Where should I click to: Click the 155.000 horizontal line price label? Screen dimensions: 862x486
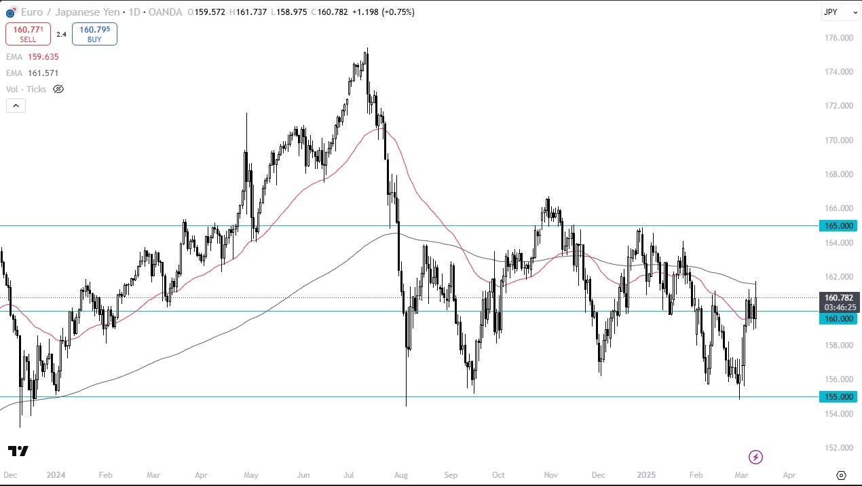tap(840, 396)
